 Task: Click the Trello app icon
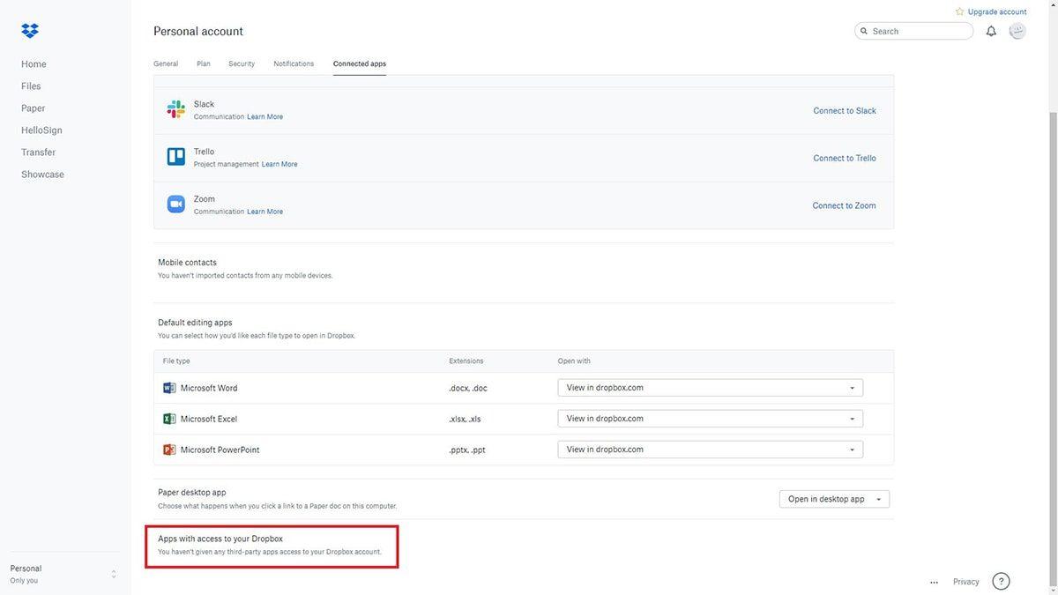pyautogui.click(x=176, y=157)
